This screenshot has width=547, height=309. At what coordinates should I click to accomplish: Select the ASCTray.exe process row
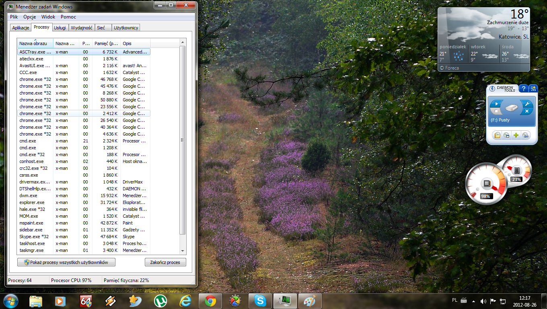click(84, 52)
